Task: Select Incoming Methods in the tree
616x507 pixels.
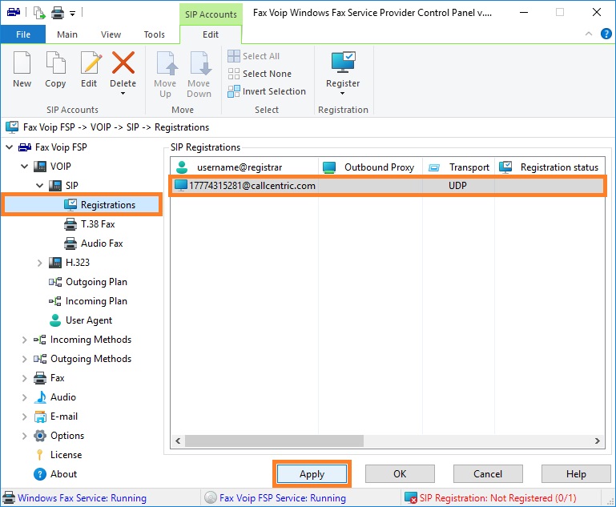Action: coord(83,340)
